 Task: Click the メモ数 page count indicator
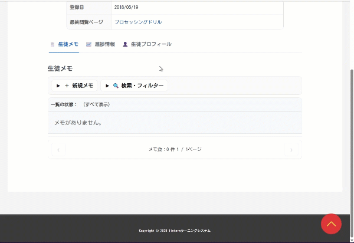point(175,150)
